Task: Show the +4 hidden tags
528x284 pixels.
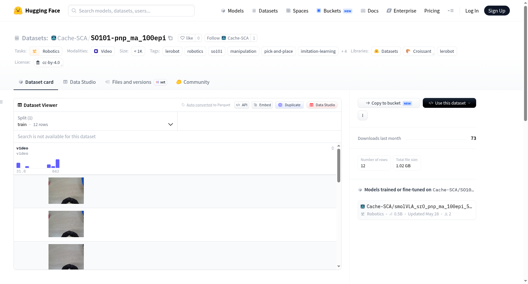Action: 344,51
